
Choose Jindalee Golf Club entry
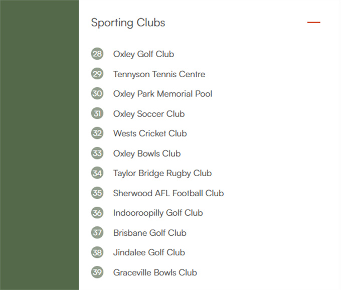pyautogui.click(x=149, y=252)
